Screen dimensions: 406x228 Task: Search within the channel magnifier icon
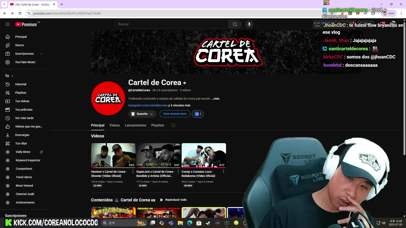coord(173,125)
